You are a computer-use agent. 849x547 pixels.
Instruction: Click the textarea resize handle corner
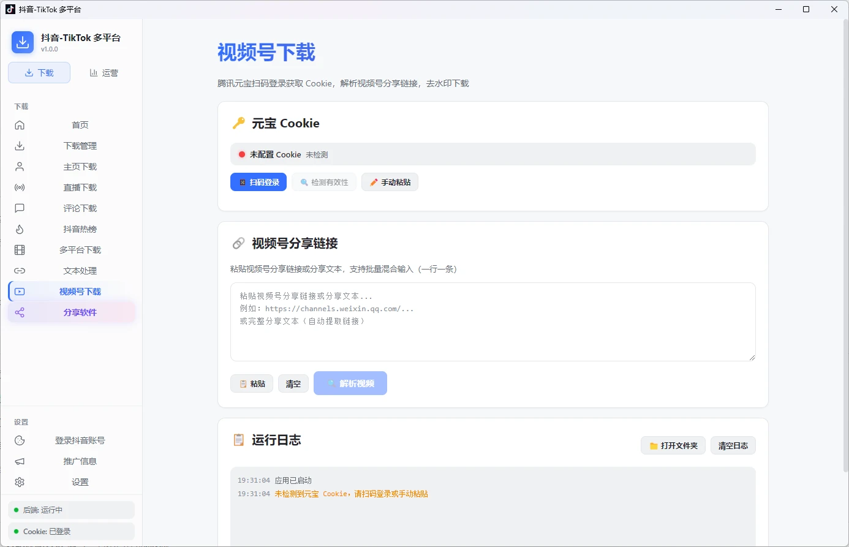tap(752, 358)
